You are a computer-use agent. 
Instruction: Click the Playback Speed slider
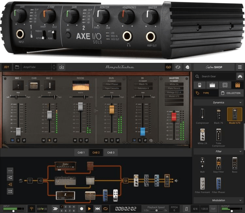tap(156, 210)
